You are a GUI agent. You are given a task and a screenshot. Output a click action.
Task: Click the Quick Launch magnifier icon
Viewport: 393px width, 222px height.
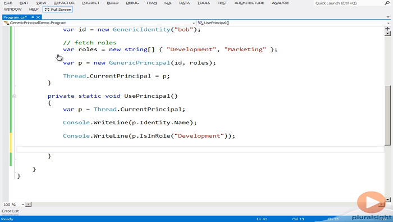387,3
